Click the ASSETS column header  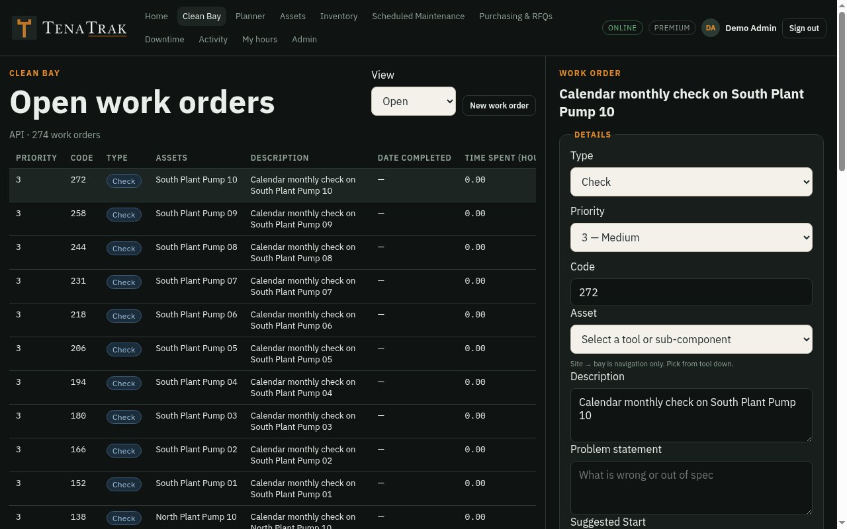[171, 158]
